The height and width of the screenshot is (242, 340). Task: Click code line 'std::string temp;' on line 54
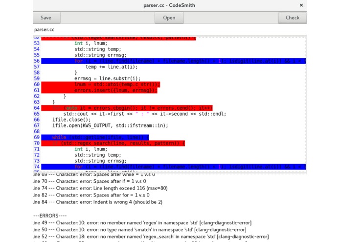click(98, 49)
